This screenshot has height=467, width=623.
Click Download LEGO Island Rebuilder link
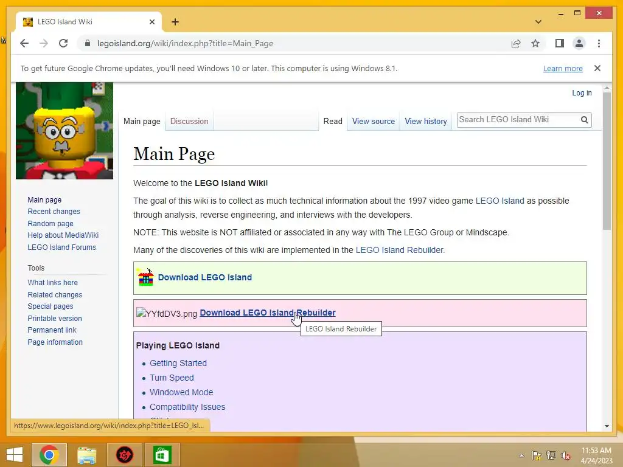pyautogui.click(x=268, y=313)
